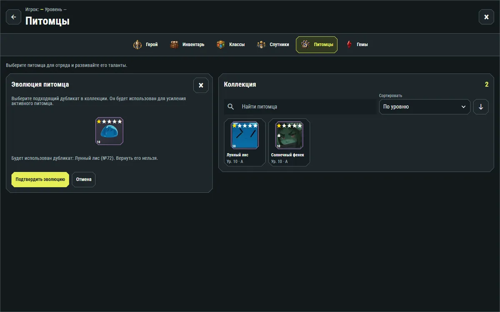Toggle sort direction arrow button
Viewport: 500px width, 312px height.
pyautogui.click(x=481, y=107)
